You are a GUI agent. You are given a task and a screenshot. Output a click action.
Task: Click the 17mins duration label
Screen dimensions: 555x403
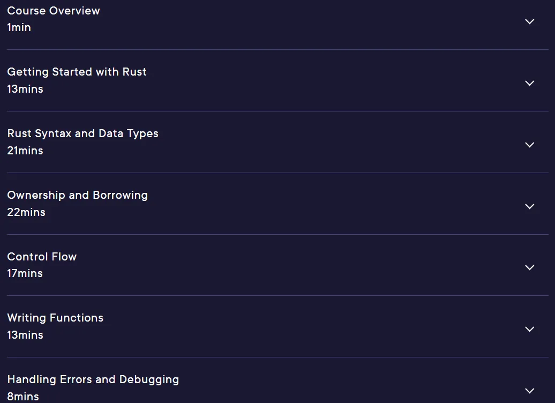click(25, 273)
